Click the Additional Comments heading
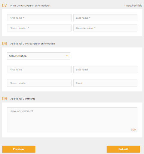This screenshot has width=144, height=154. (23, 99)
